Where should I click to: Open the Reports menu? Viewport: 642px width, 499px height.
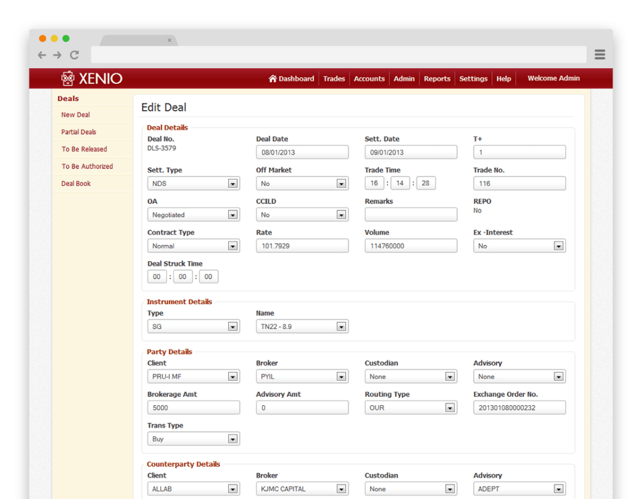click(x=437, y=79)
